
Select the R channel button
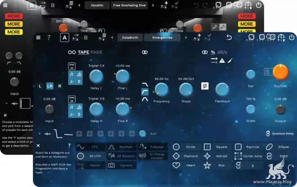60,86
